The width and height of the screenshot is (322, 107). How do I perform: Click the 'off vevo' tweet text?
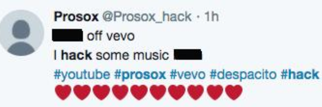point(110,36)
